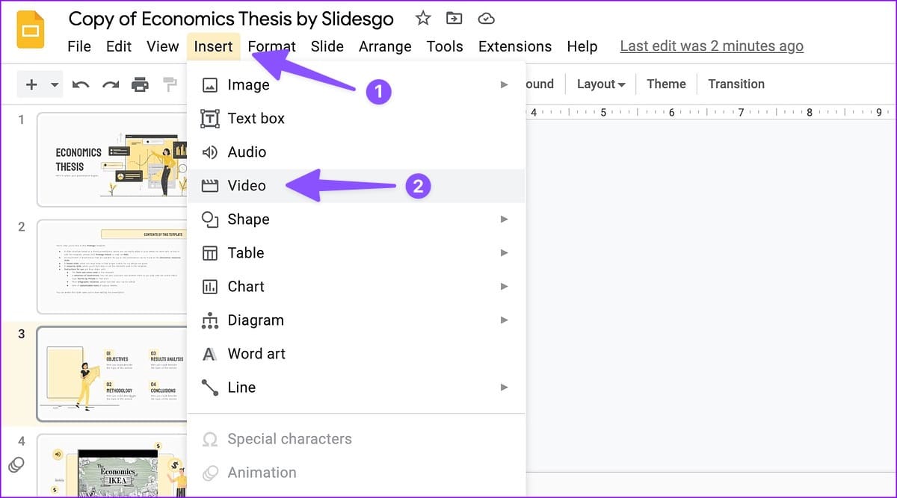The width and height of the screenshot is (897, 498).
Task: Open the Edit menu
Action: (x=119, y=46)
